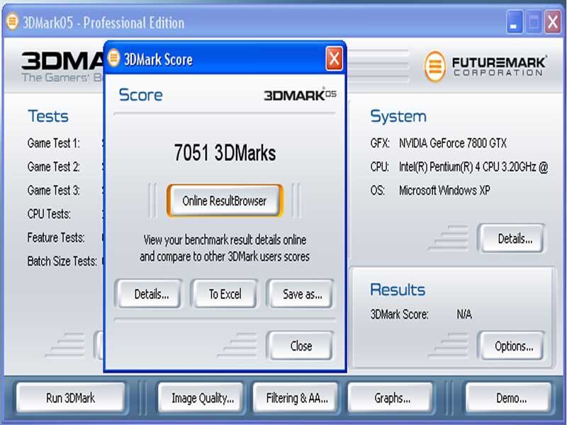Click the 'Game Test 2:' label

coord(54,166)
